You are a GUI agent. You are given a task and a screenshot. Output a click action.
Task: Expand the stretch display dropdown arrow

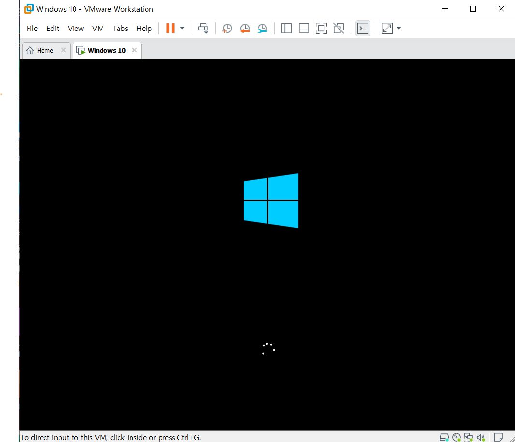click(399, 28)
